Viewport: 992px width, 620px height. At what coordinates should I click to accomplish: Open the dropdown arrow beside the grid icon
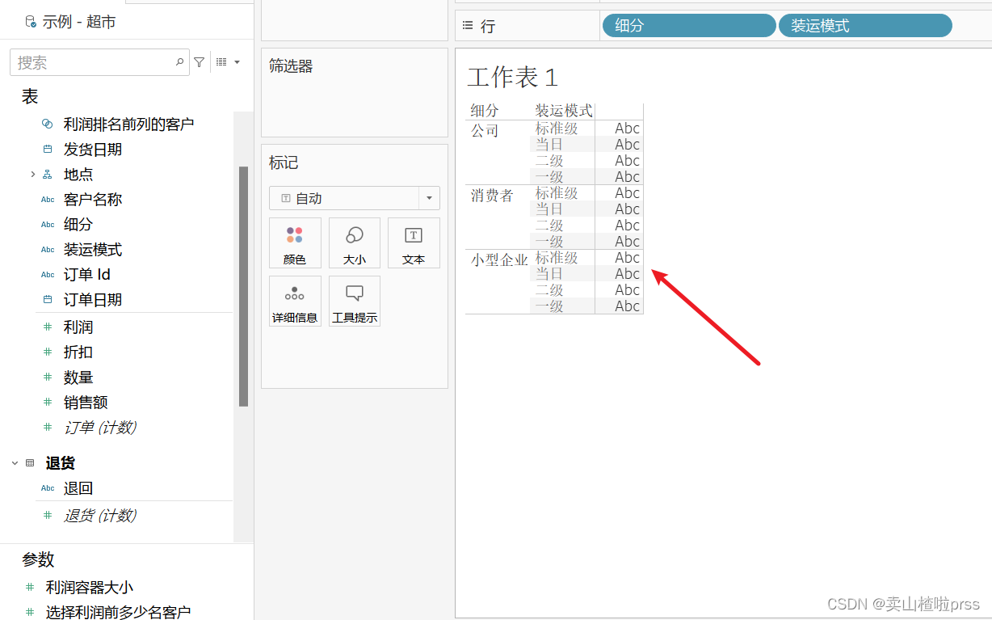pos(237,61)
